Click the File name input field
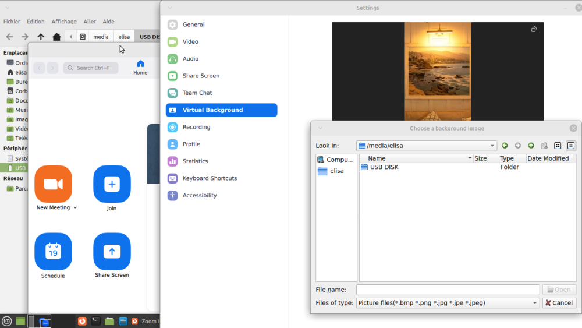Screen dimensions: 582x328 pos(448,290)
